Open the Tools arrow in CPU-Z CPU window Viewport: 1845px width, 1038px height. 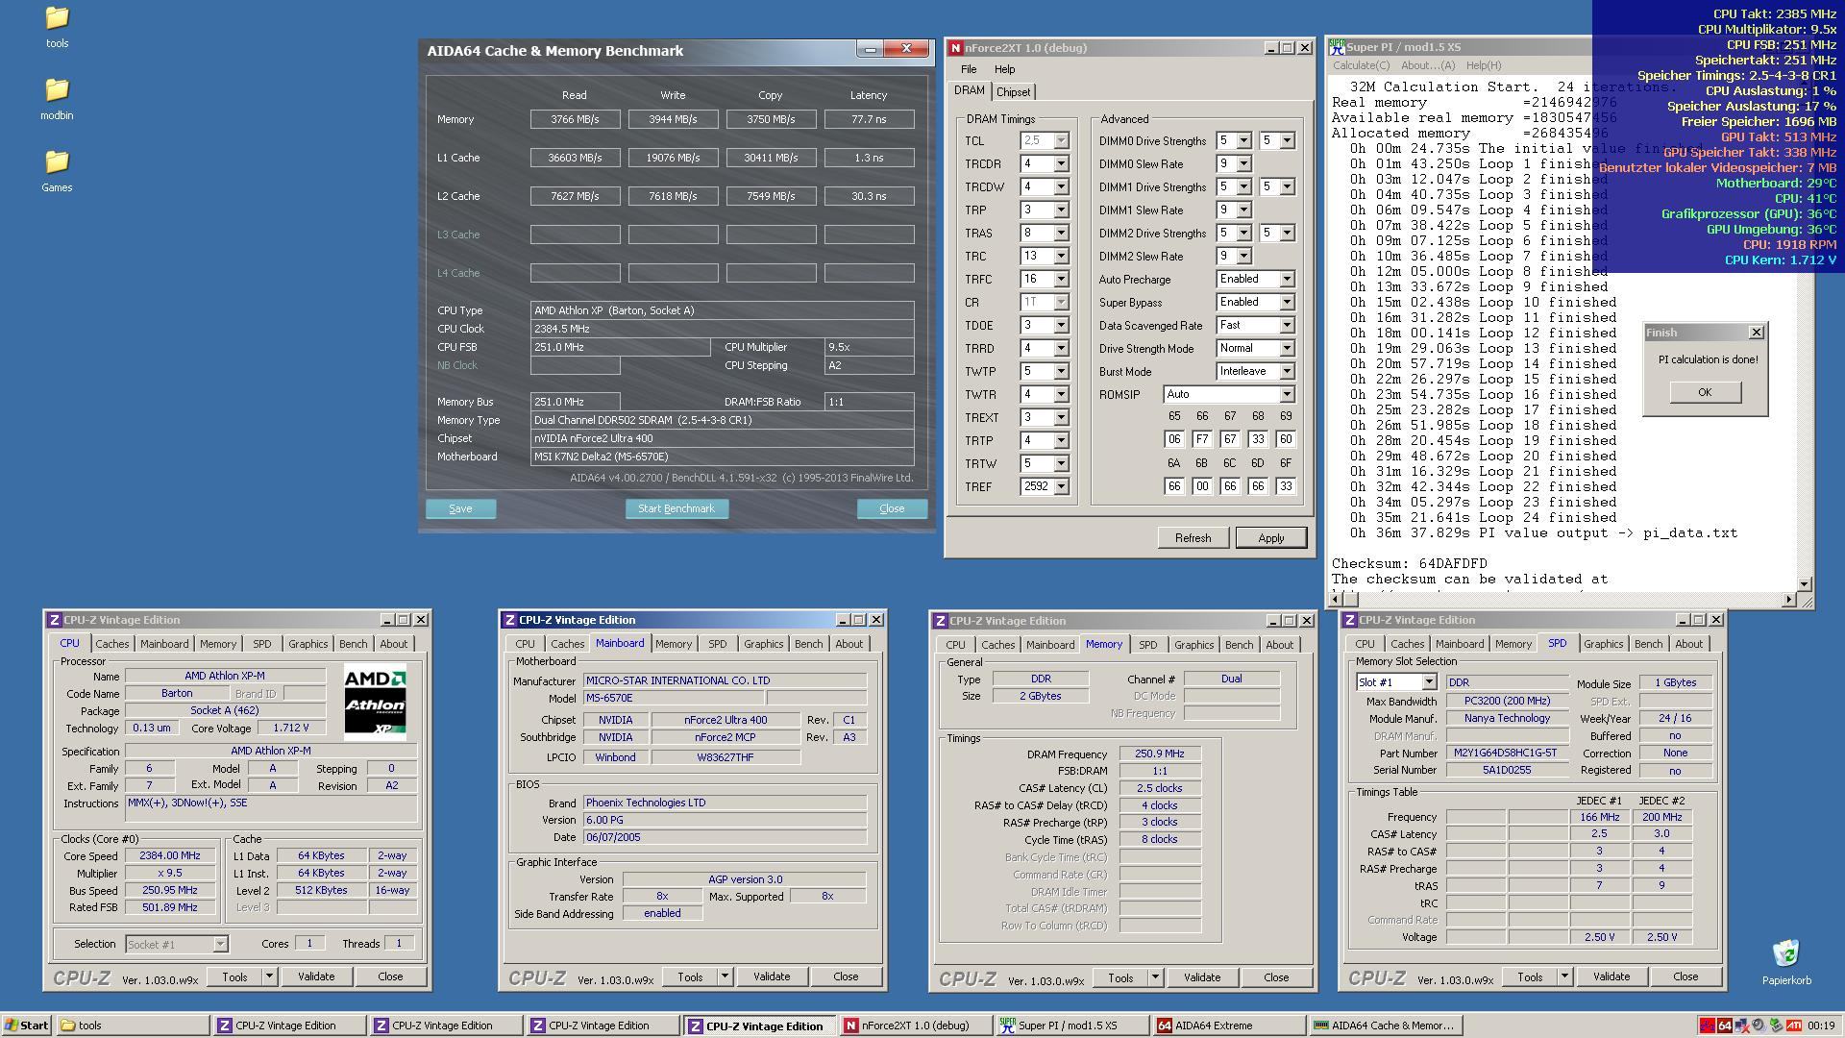pyautogui.click(x=269, y=976)
